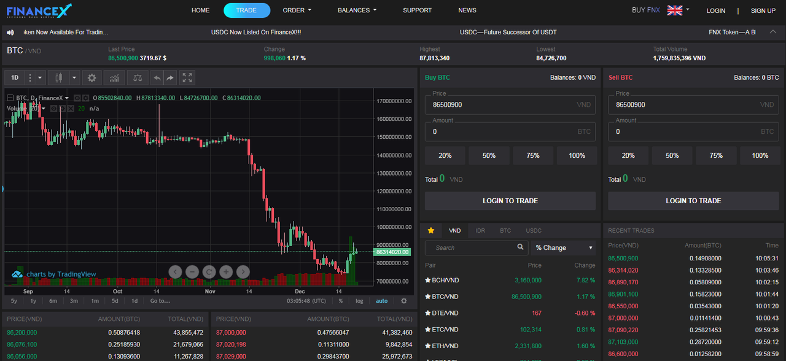This screenshot has height=361, width=786.
Task: Click the BUY FNX link
Action: coord(646,10)
